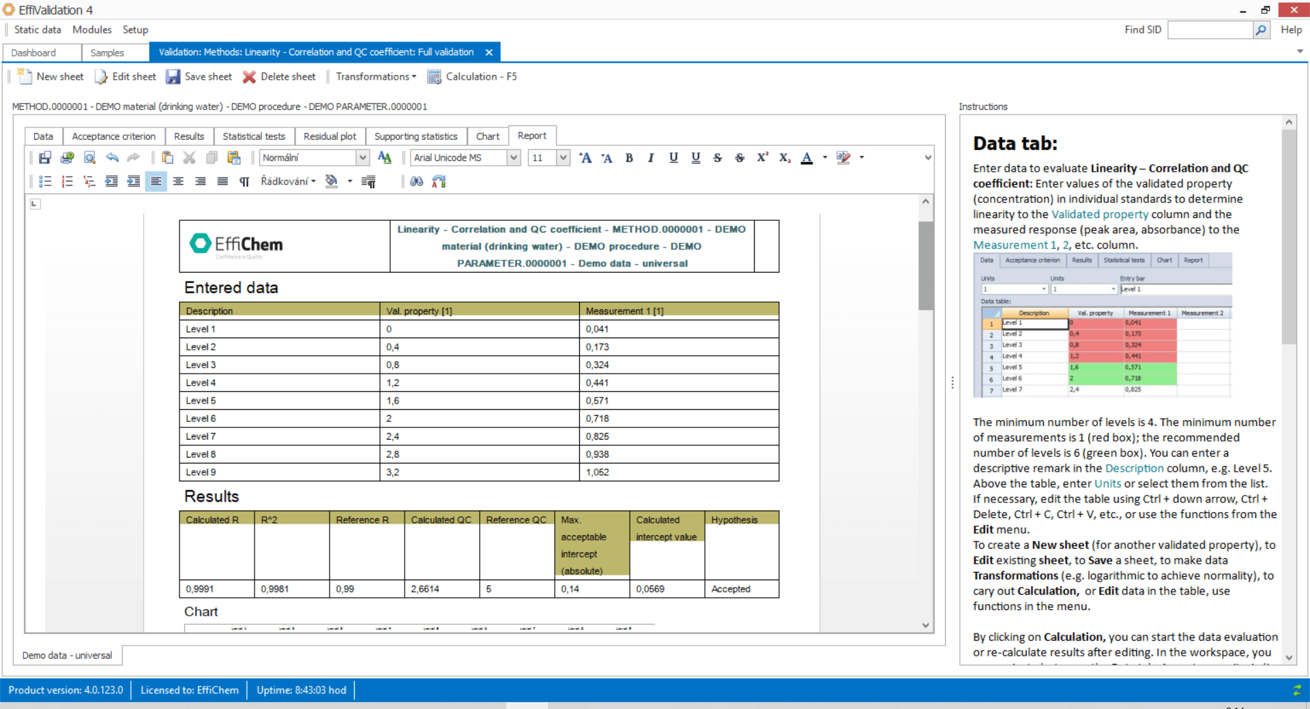The width and height of the screenshot is (1310, 709).
Task: Click the Calculation - F5 calculator icon
Action: pyautogui.click(x=434, y=76)
